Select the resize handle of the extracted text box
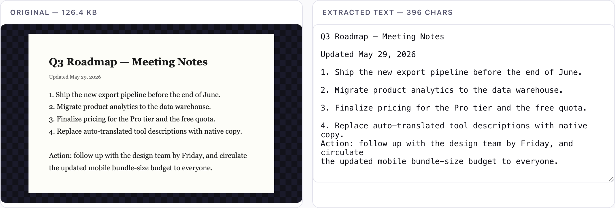The width and height of the screenshot is (615, 208). [611, 179]
